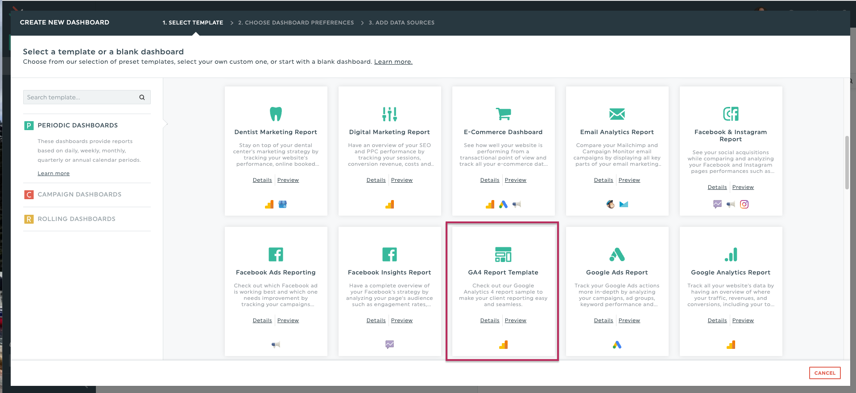Click insights chat icon on Facebook & Instagram card

[717, 205]
